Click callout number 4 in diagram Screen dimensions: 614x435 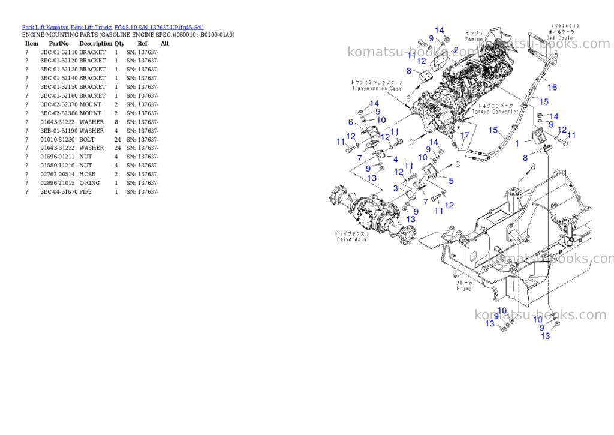tap(396, 160)
